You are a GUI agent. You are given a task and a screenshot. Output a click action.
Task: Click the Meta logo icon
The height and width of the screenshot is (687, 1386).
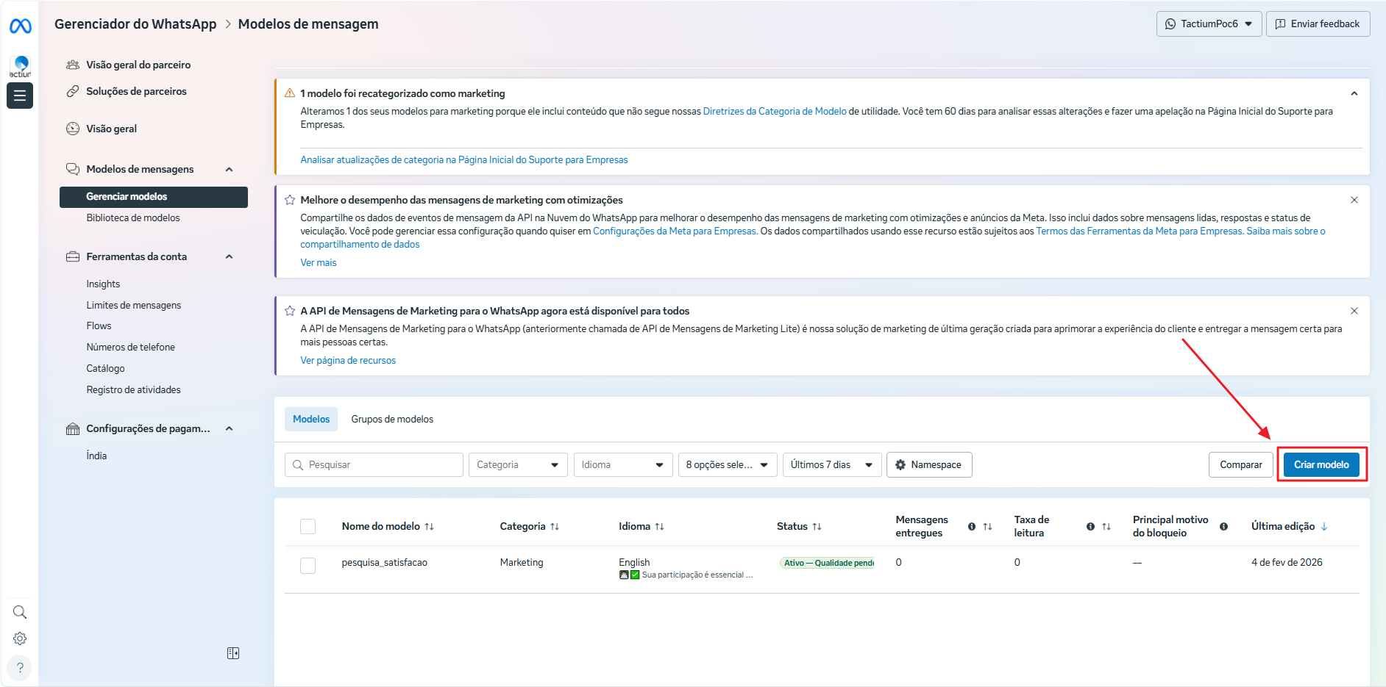click(20, 26)
